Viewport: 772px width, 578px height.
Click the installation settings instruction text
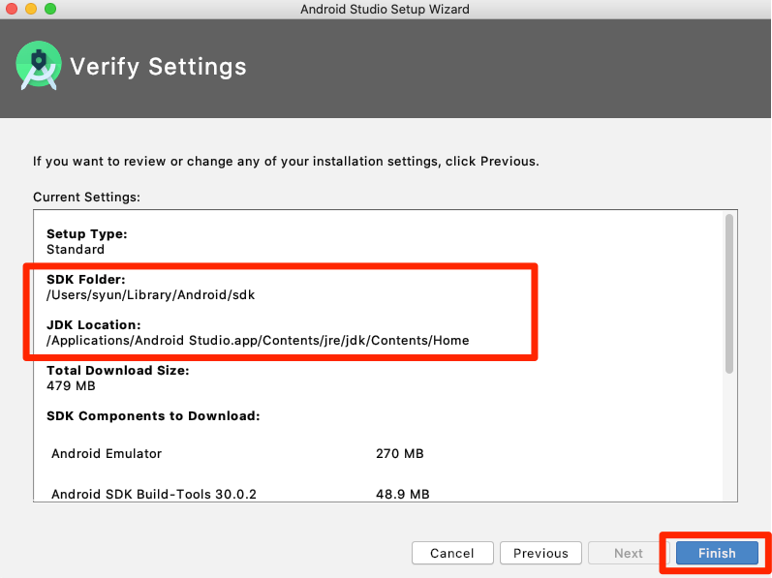(286, 162)
